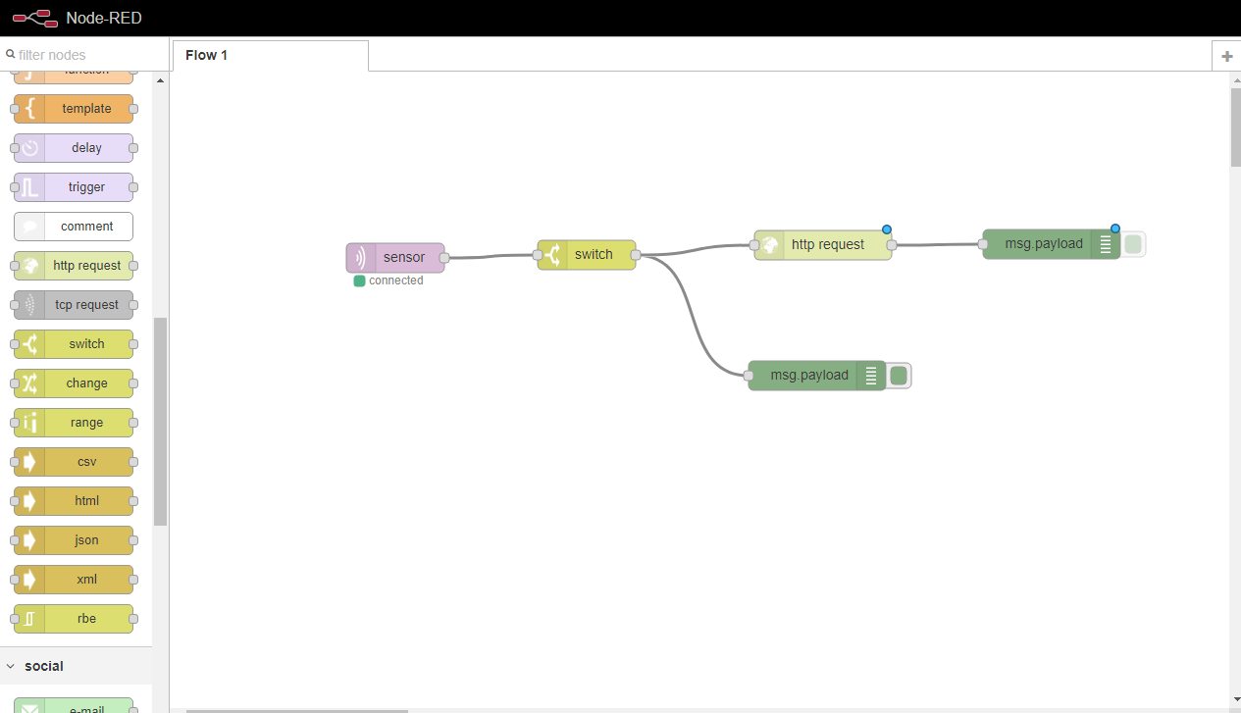1241x713 pixels.
Task: Click the connected status under sensor
Action: point(388,280)
